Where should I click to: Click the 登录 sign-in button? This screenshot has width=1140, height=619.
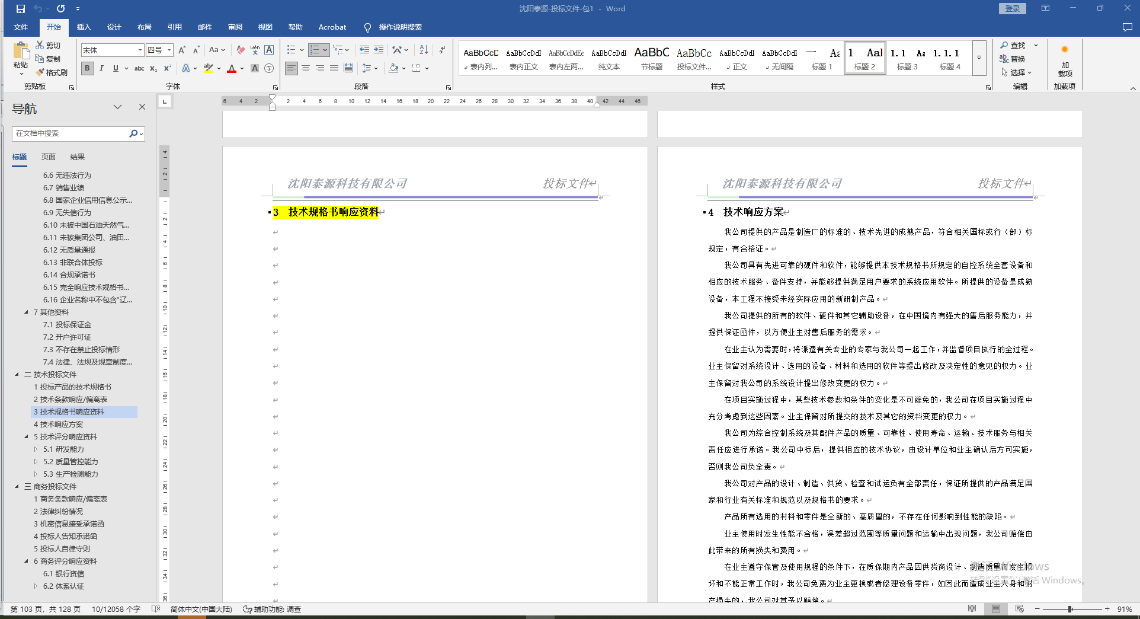[1012, 8]
